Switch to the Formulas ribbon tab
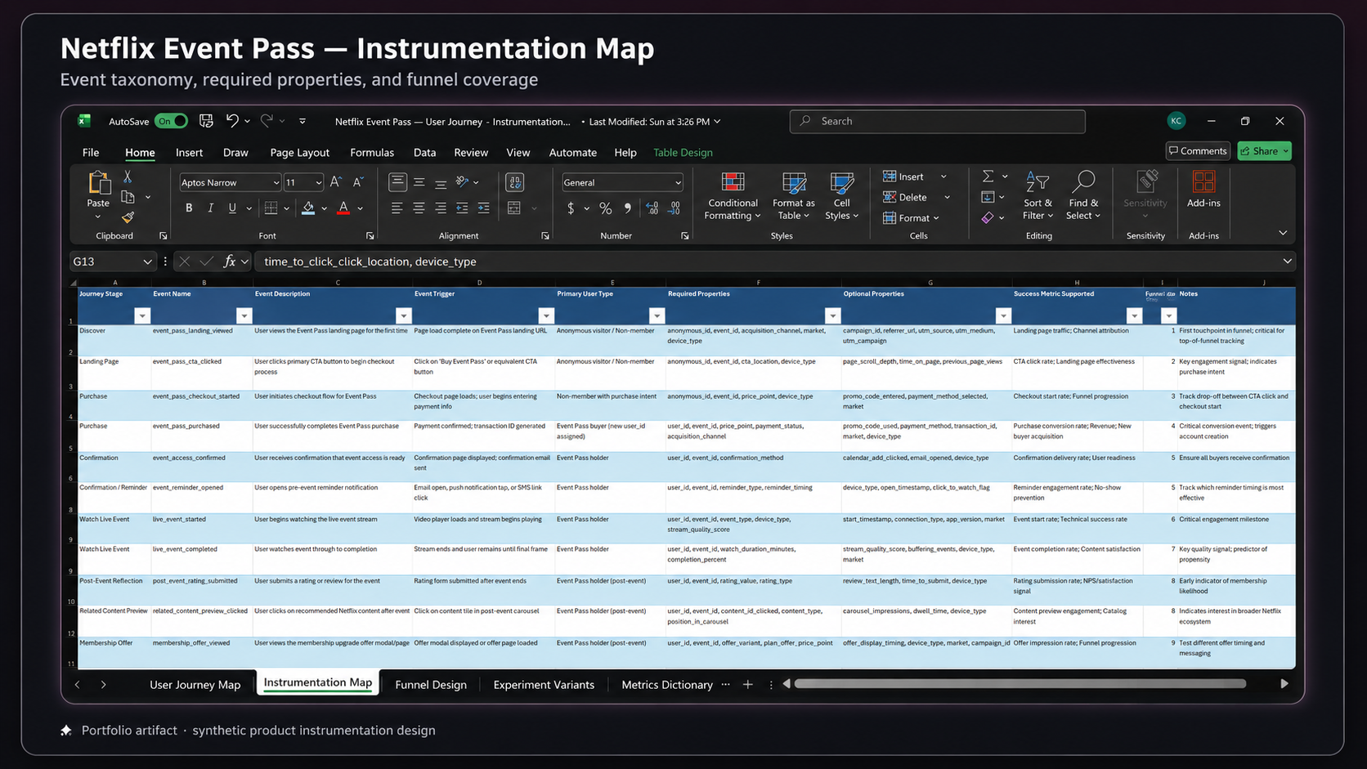This screenshot has width=1367, height=769. point(372,153)
